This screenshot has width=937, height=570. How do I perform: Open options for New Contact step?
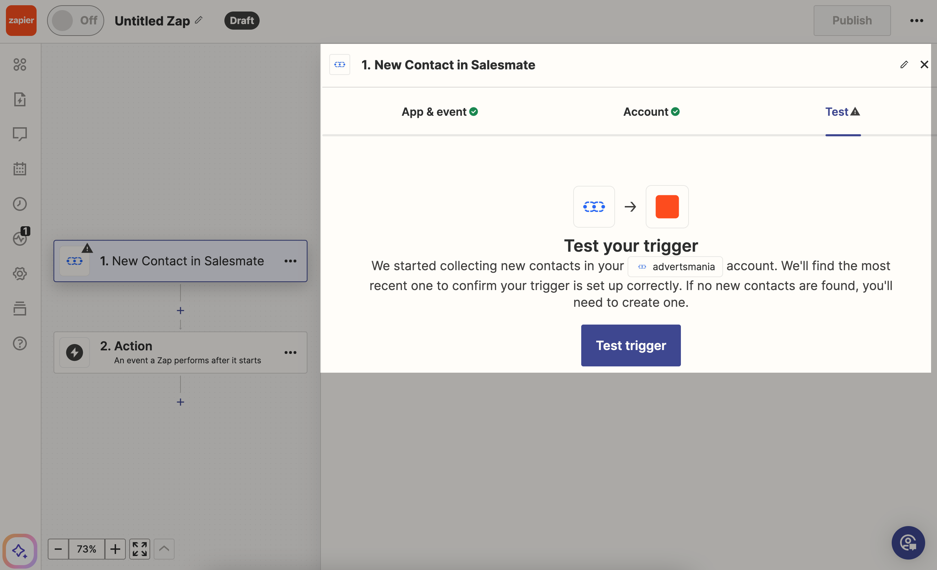click(x=291, y=261)
